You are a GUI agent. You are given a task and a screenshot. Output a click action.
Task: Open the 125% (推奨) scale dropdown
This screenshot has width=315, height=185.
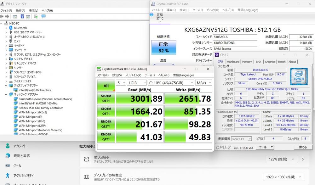click(281, 159)
